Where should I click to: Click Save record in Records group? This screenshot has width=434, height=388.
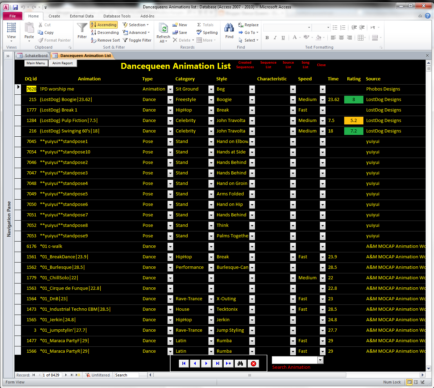[180, 33]
